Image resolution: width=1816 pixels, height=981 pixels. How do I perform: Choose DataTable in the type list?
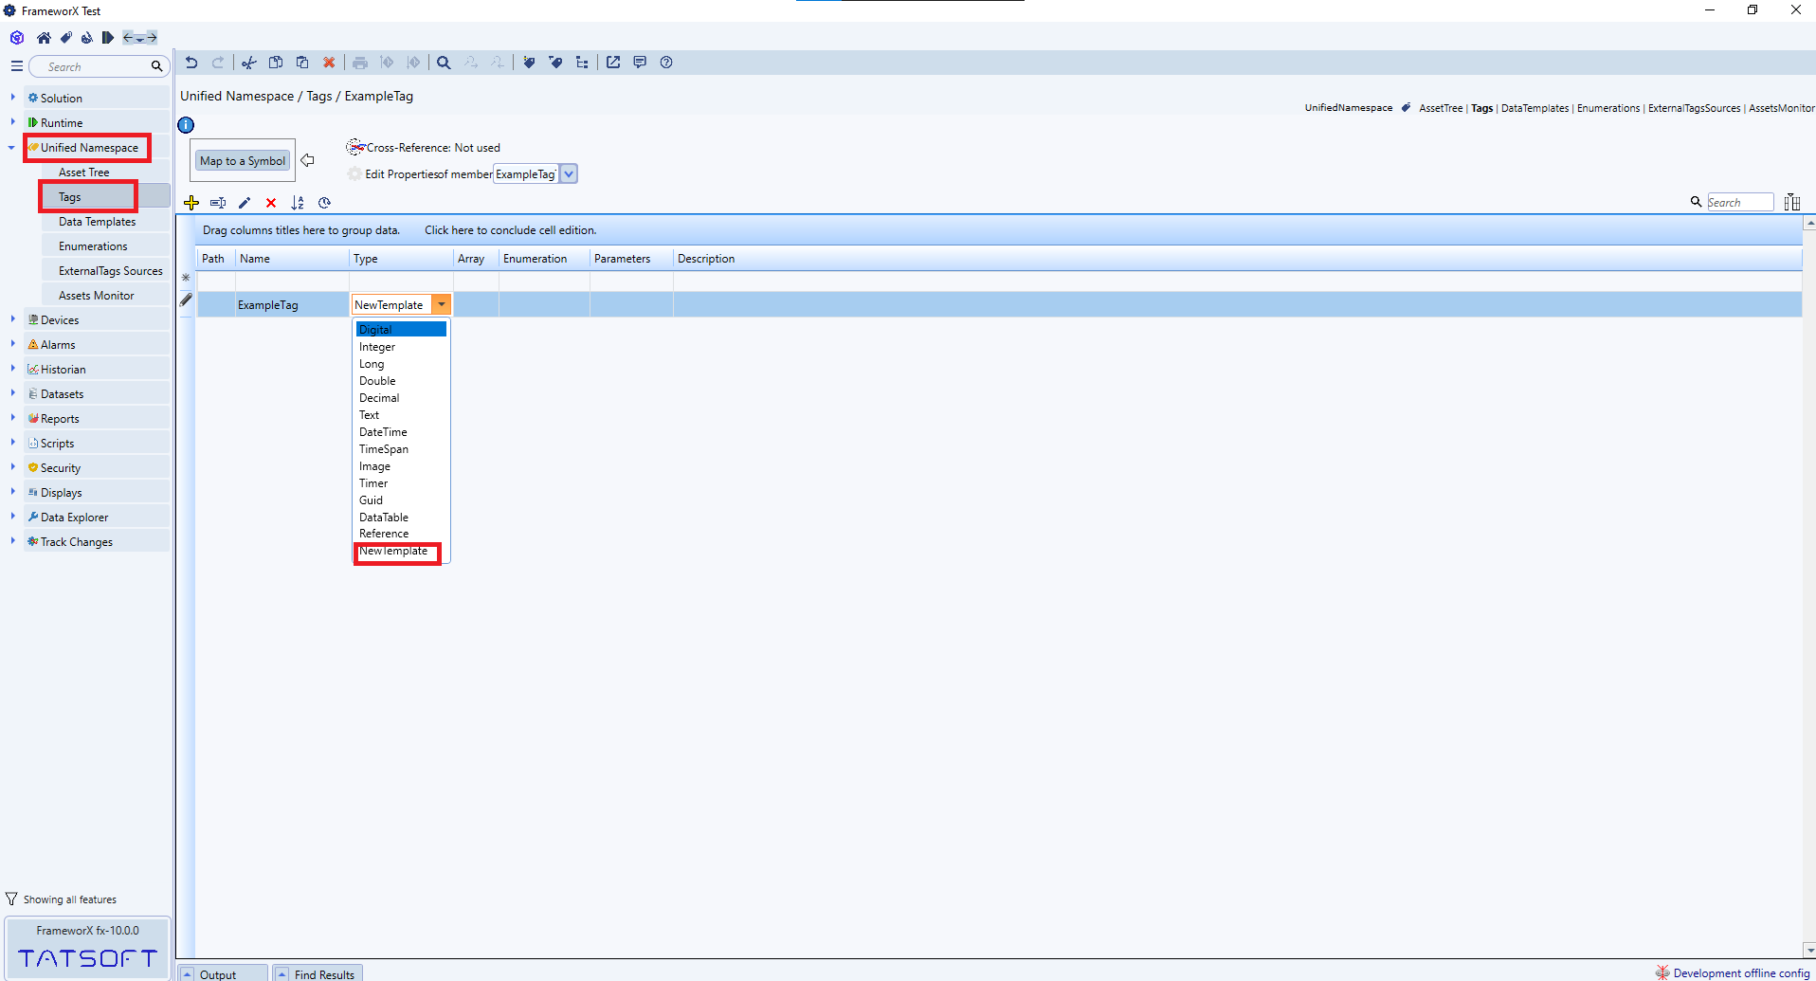[x=384, y=518]
